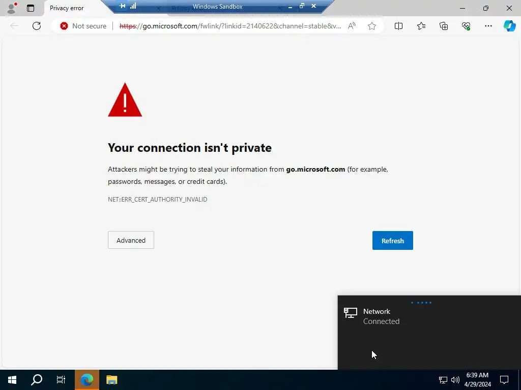This screenshot has width=521, height=390.
Task: Open the clock showing 6:39 AM
Action: click(477, 380)
